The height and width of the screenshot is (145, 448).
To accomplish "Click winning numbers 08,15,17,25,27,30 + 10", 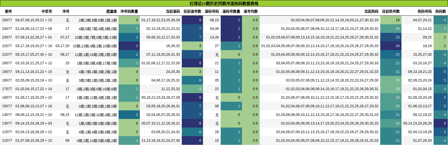I will 34,54.
